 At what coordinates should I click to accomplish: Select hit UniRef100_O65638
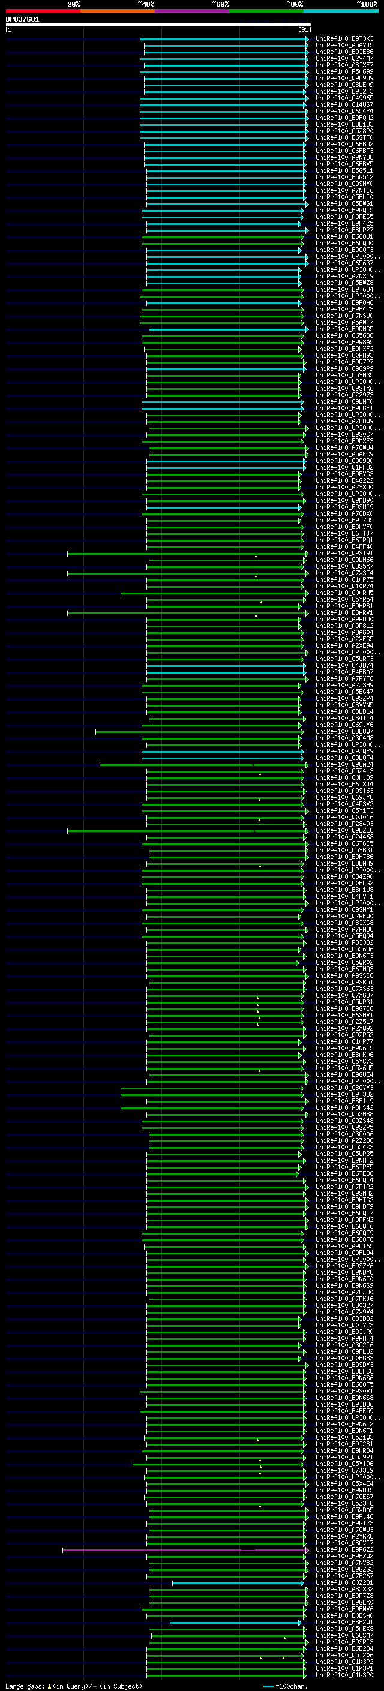(344, 335)
